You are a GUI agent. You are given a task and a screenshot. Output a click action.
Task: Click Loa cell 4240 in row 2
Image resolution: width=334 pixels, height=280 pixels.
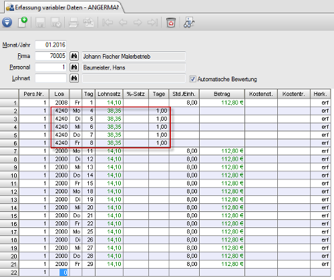click(x=59, y=111)
